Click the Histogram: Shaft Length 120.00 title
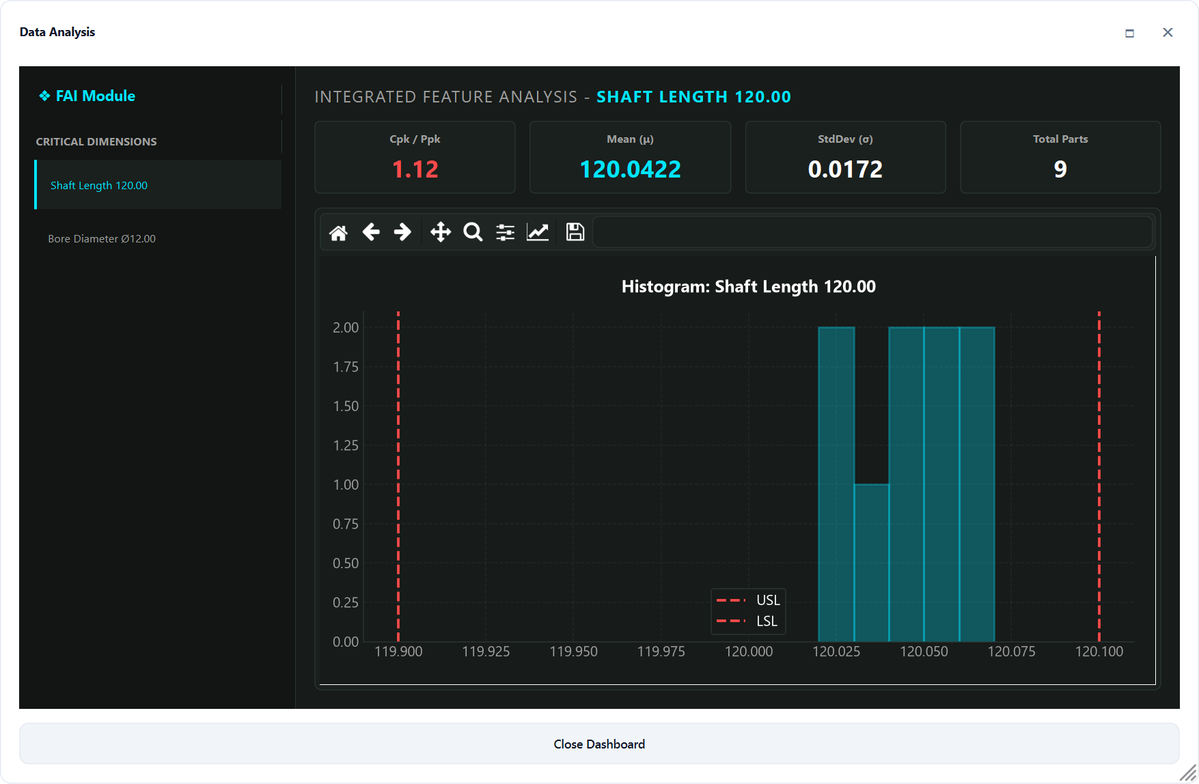 749,286
